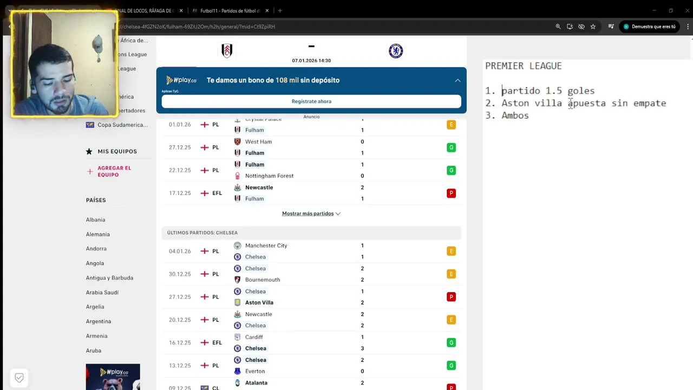The height and width of the screenshot is (390, 693).
Task: Bookmark this page with the star icon
Action: pos(593,27)
